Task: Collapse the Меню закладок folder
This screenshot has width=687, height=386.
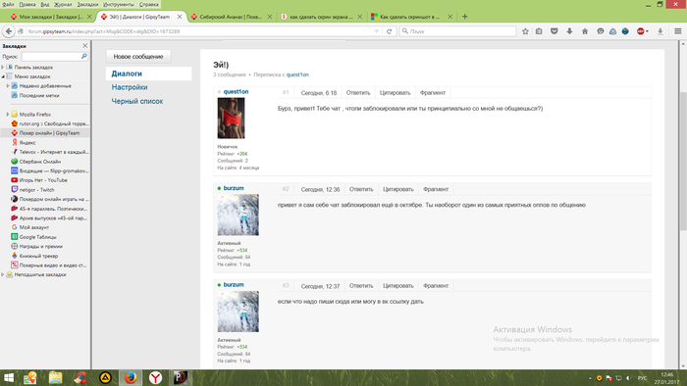Action: 3,76
